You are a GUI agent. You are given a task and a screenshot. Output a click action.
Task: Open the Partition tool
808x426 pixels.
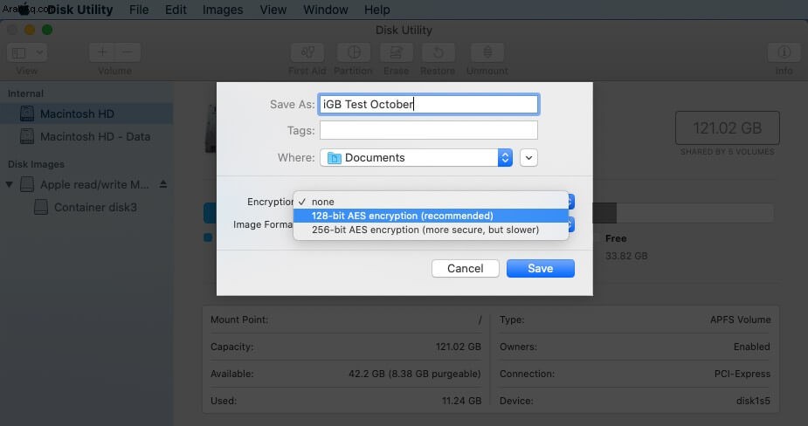(354, 52)
